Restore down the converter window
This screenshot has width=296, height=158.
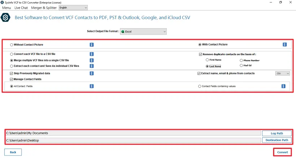280,3
